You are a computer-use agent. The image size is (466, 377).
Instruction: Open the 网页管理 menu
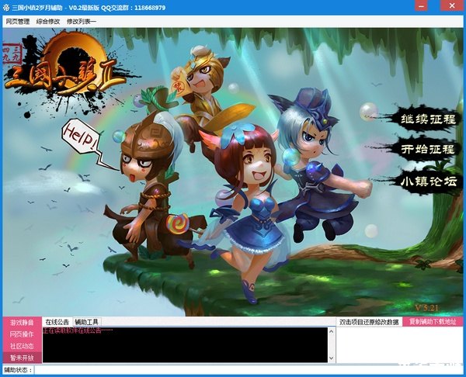tap(18, 22)
